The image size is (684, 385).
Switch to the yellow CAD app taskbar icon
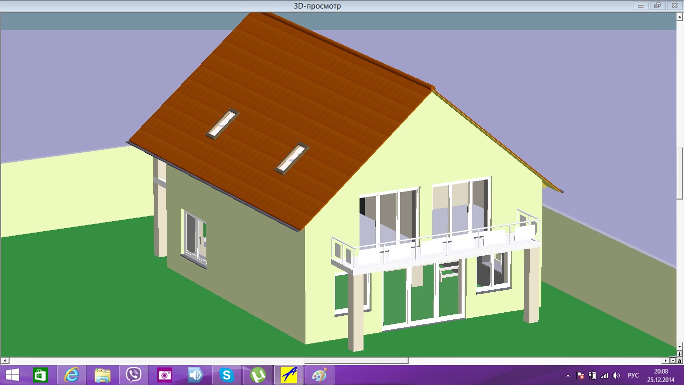click(289, 375)
